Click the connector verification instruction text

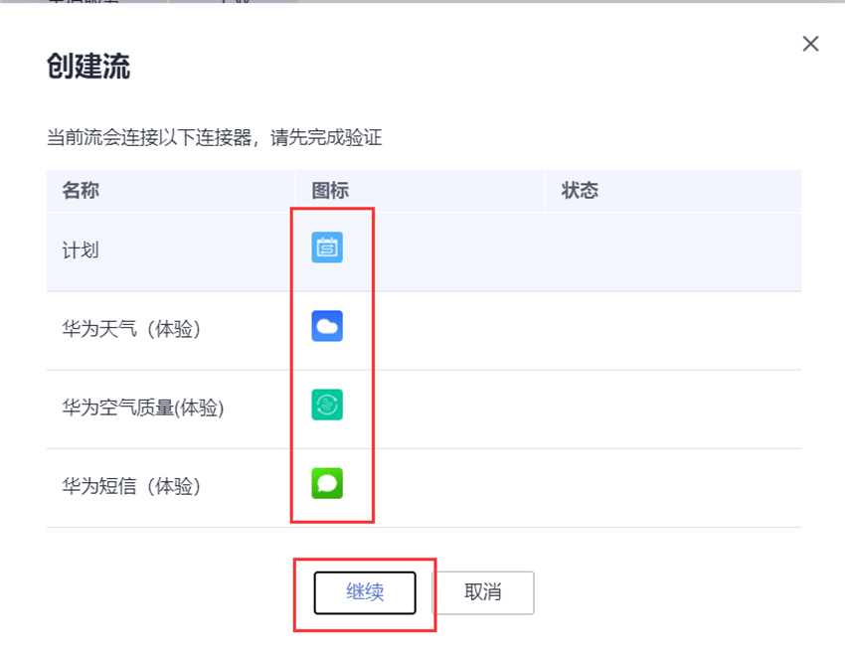coord(214,137)
